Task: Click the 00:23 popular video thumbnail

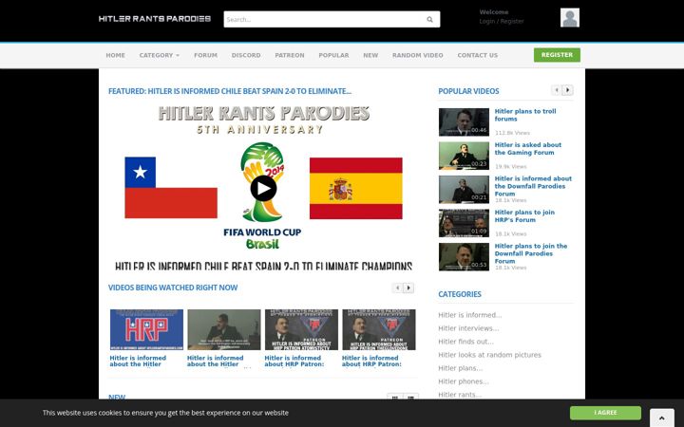Action: click(464, 156)
